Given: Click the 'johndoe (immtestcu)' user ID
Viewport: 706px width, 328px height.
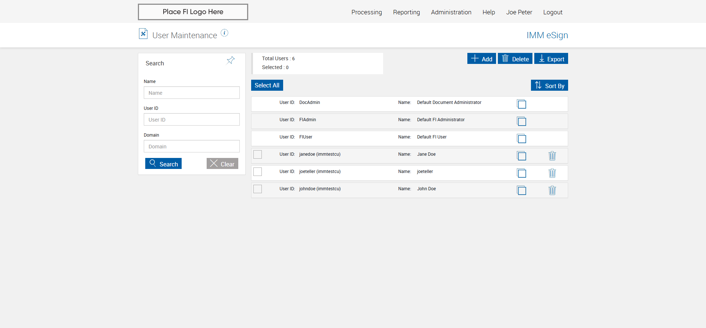Looking at the screenshot, I should point(320,189).
